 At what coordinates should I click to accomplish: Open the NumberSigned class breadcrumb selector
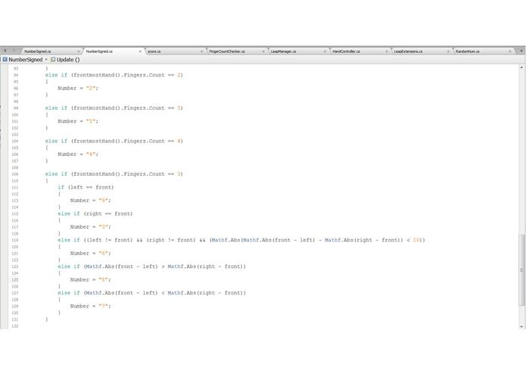coord(26,60)
